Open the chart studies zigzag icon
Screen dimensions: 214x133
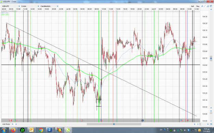(202, 6)
